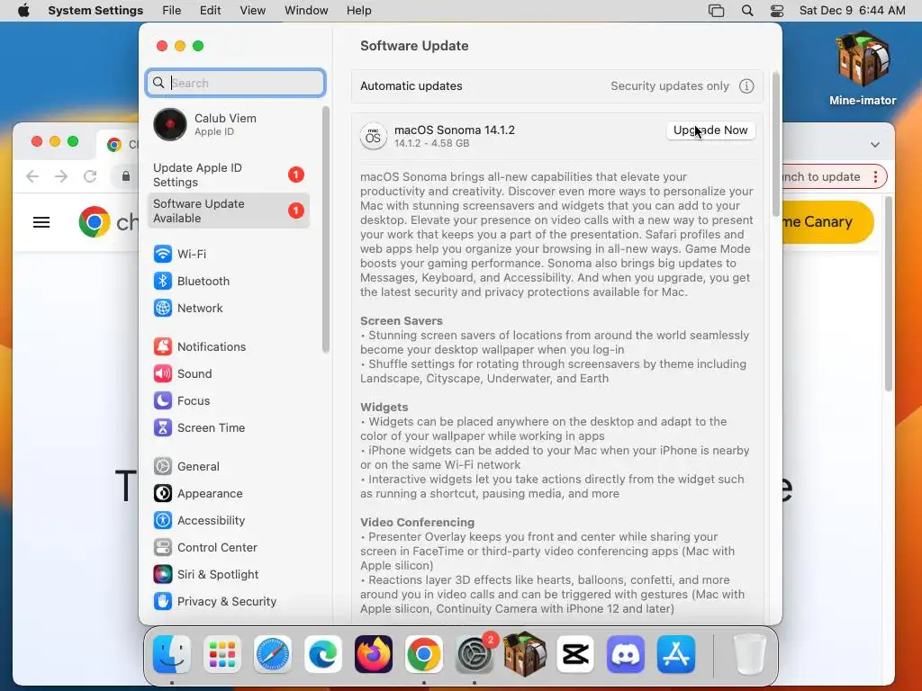Click Chrome relaunch to update button

click(x=833, y=177)
